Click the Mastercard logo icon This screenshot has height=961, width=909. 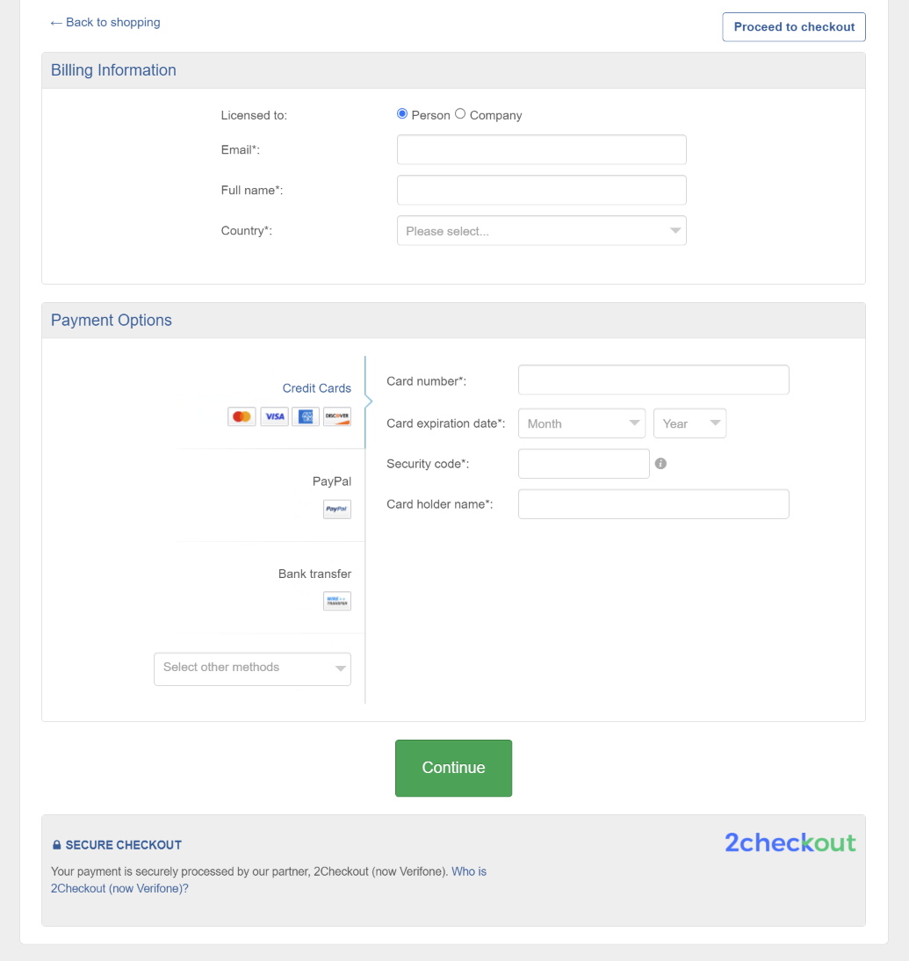pos(242,416)
